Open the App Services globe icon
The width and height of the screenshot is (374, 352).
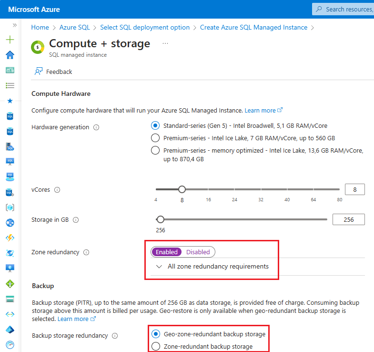click(10, 223)
